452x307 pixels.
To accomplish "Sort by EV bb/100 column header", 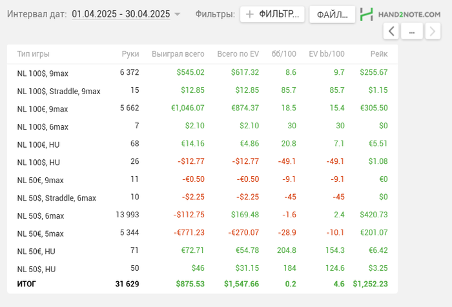I will coord(327,55).
